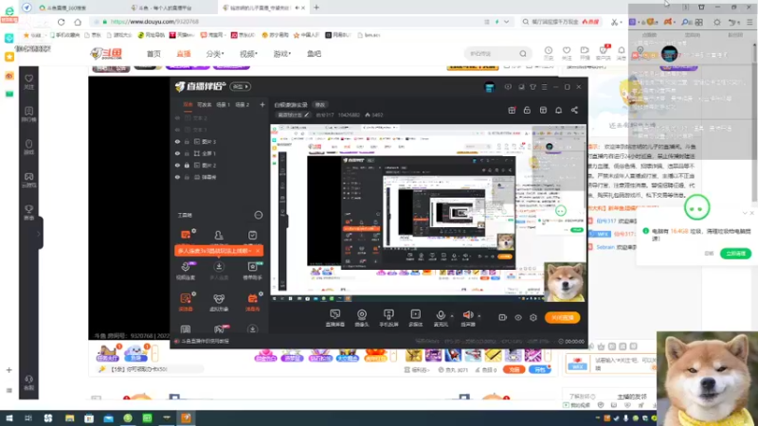Viewport: 758px width, 426px height.
Task: Select the 可发言 scene tab
Action: [x=204, y=104]
